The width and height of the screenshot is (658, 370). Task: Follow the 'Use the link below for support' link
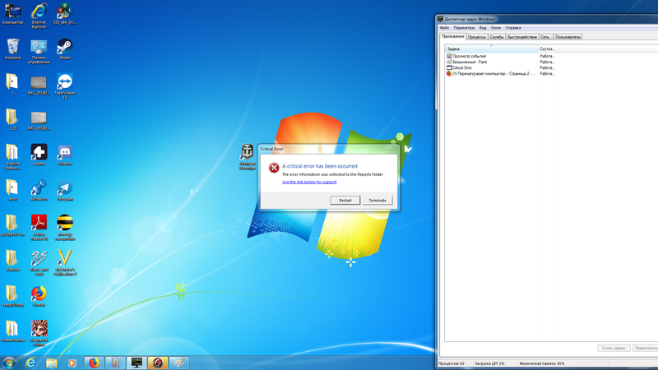click(309, 182)
